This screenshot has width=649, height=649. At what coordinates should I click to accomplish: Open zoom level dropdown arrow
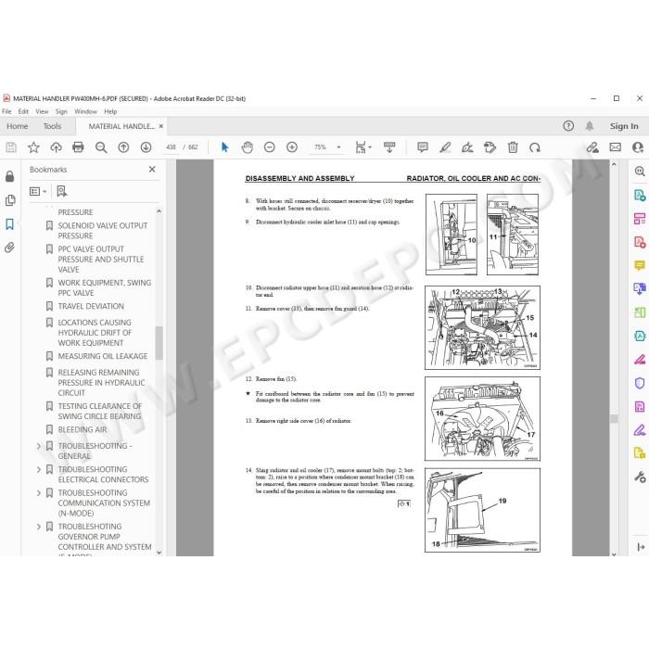(338, 147)
